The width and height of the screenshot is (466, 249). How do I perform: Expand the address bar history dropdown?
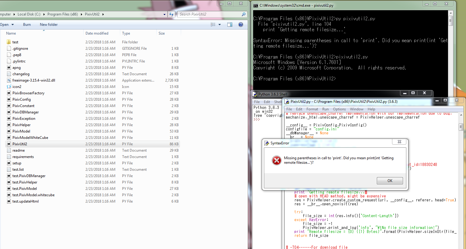[x=164, y=14]
